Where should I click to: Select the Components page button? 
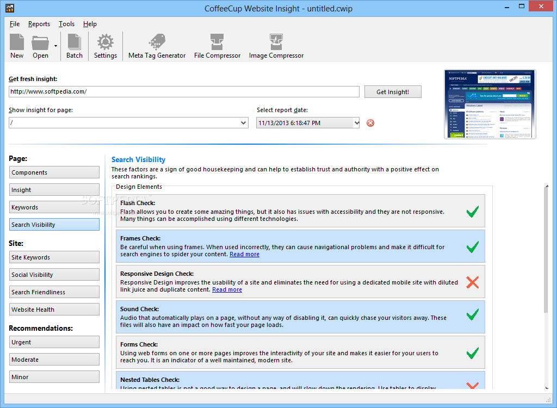click(54, 172)
